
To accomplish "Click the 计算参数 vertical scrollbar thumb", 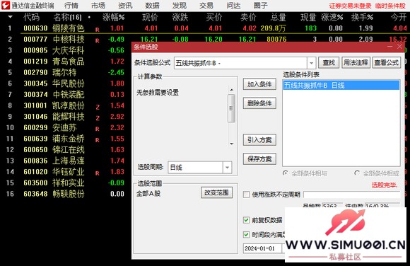I will (x=231, y=108).
